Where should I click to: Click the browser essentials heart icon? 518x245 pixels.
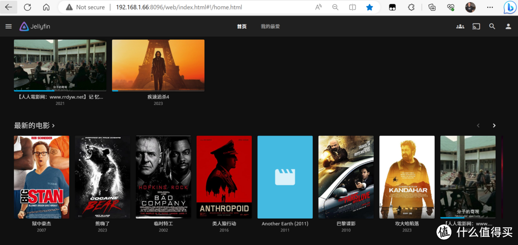point(451,7)
